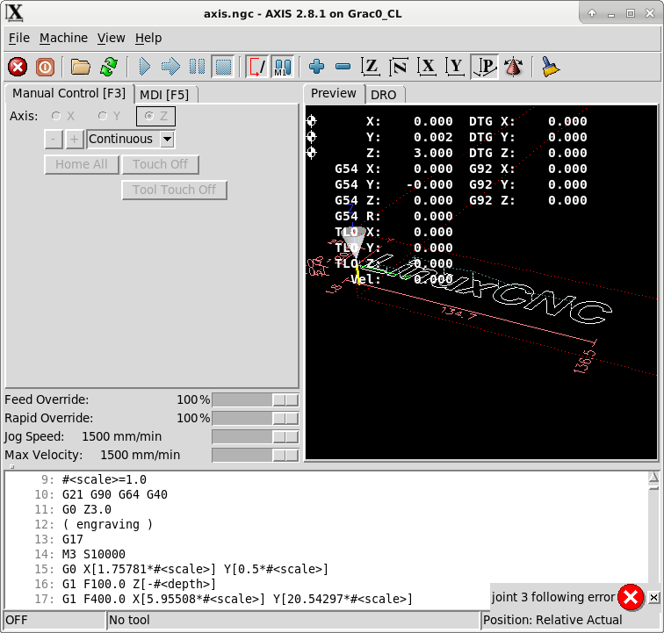
Task: Click the Z homed indicator symbol
Action: [311, 153]
